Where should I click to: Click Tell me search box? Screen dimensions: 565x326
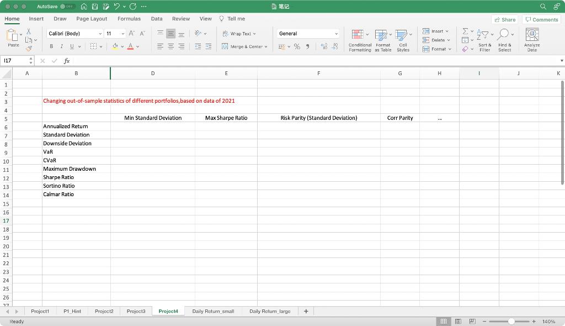[232, 19]
